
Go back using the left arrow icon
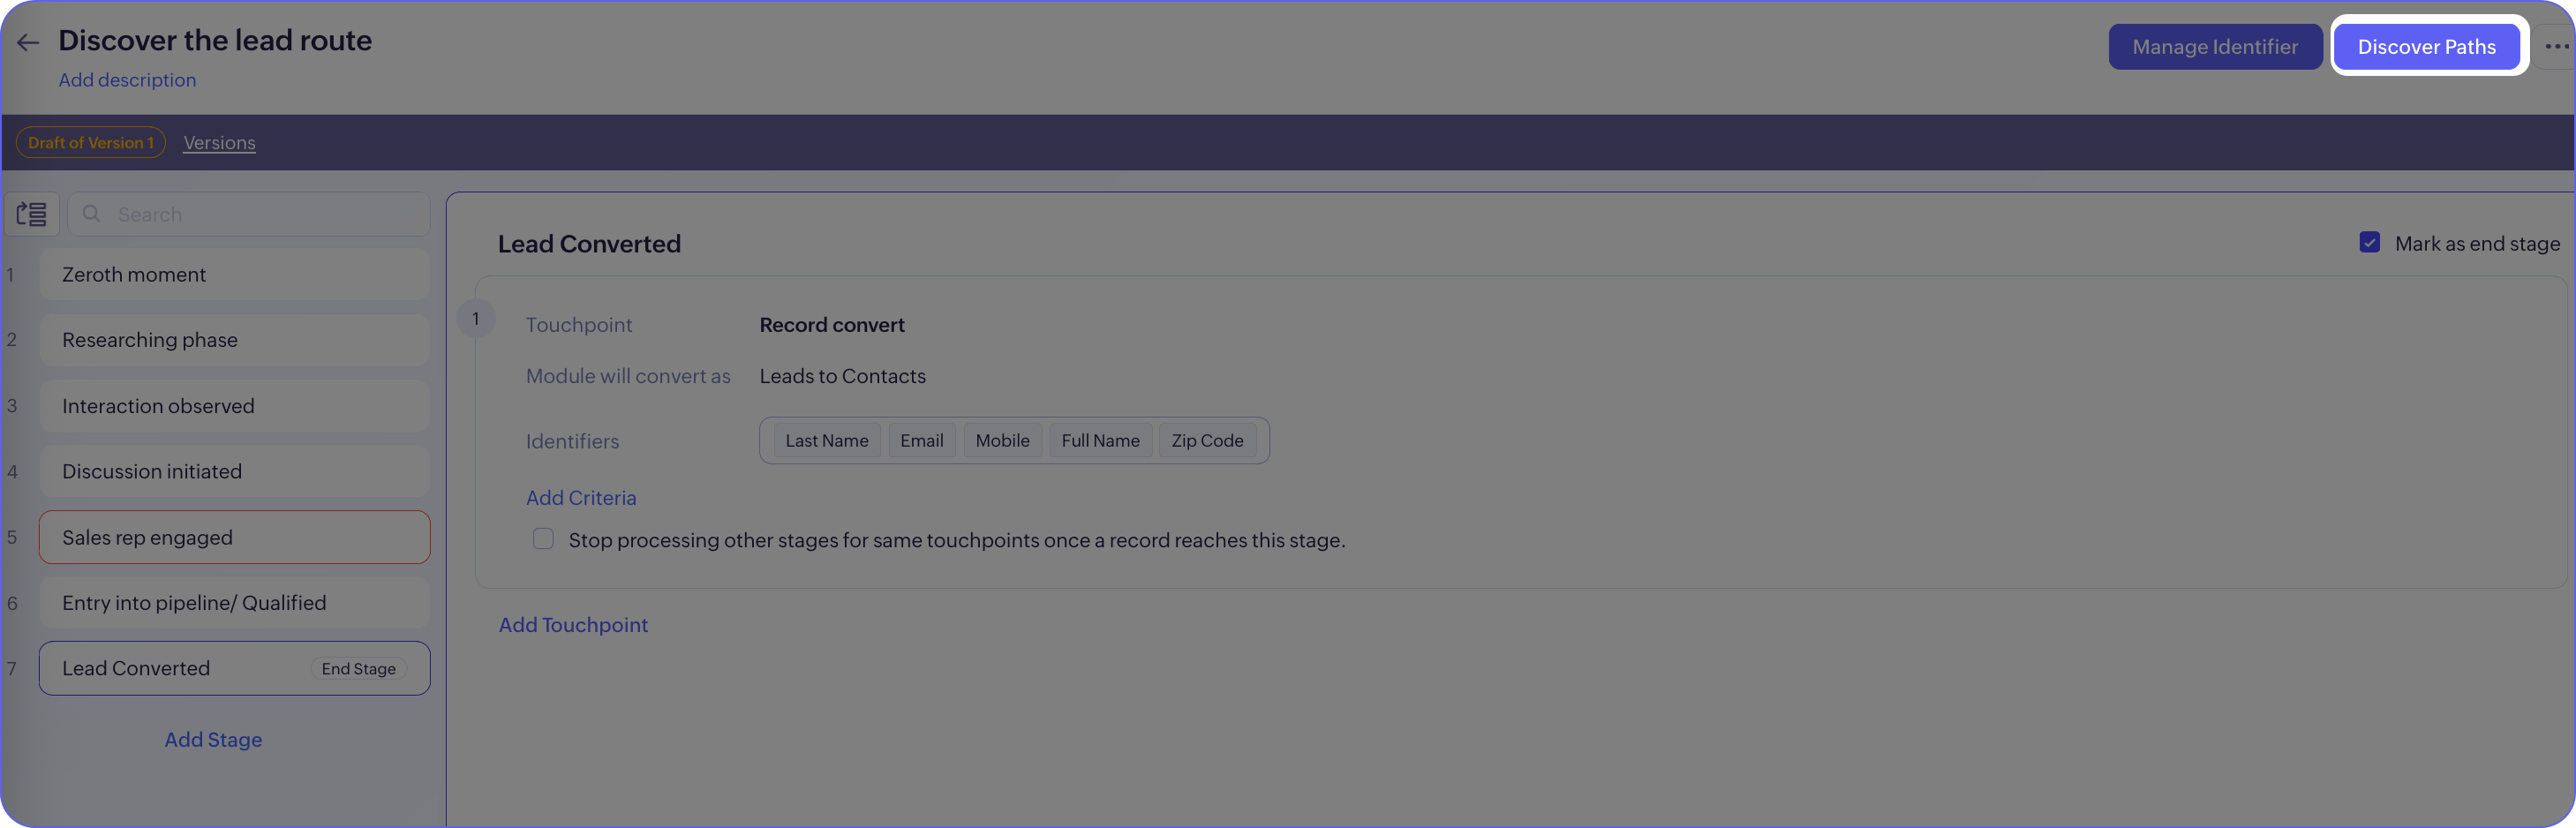[x=28, y=42]
